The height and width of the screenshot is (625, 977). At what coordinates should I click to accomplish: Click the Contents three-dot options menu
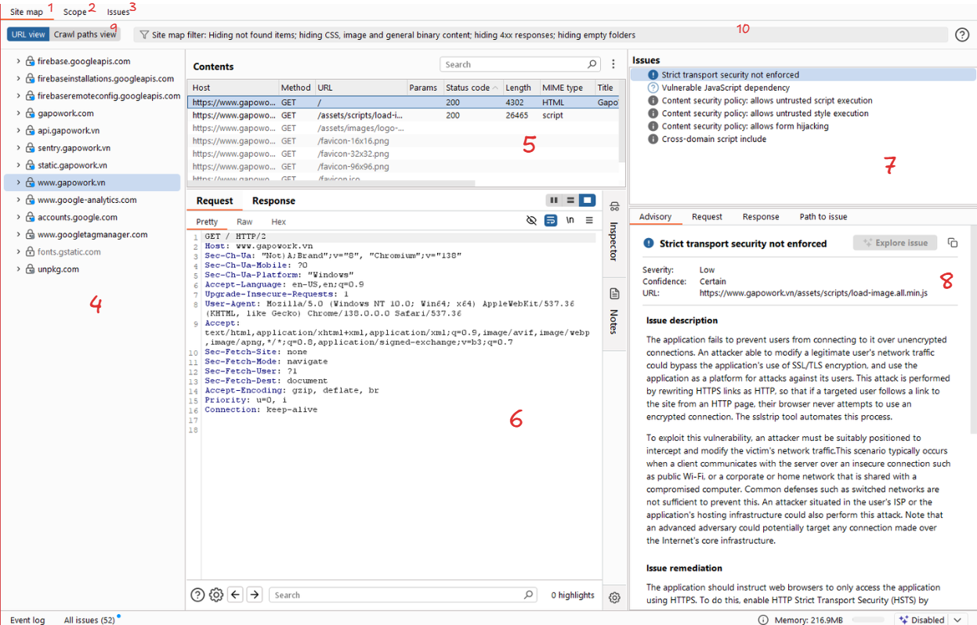pos(613,64)
